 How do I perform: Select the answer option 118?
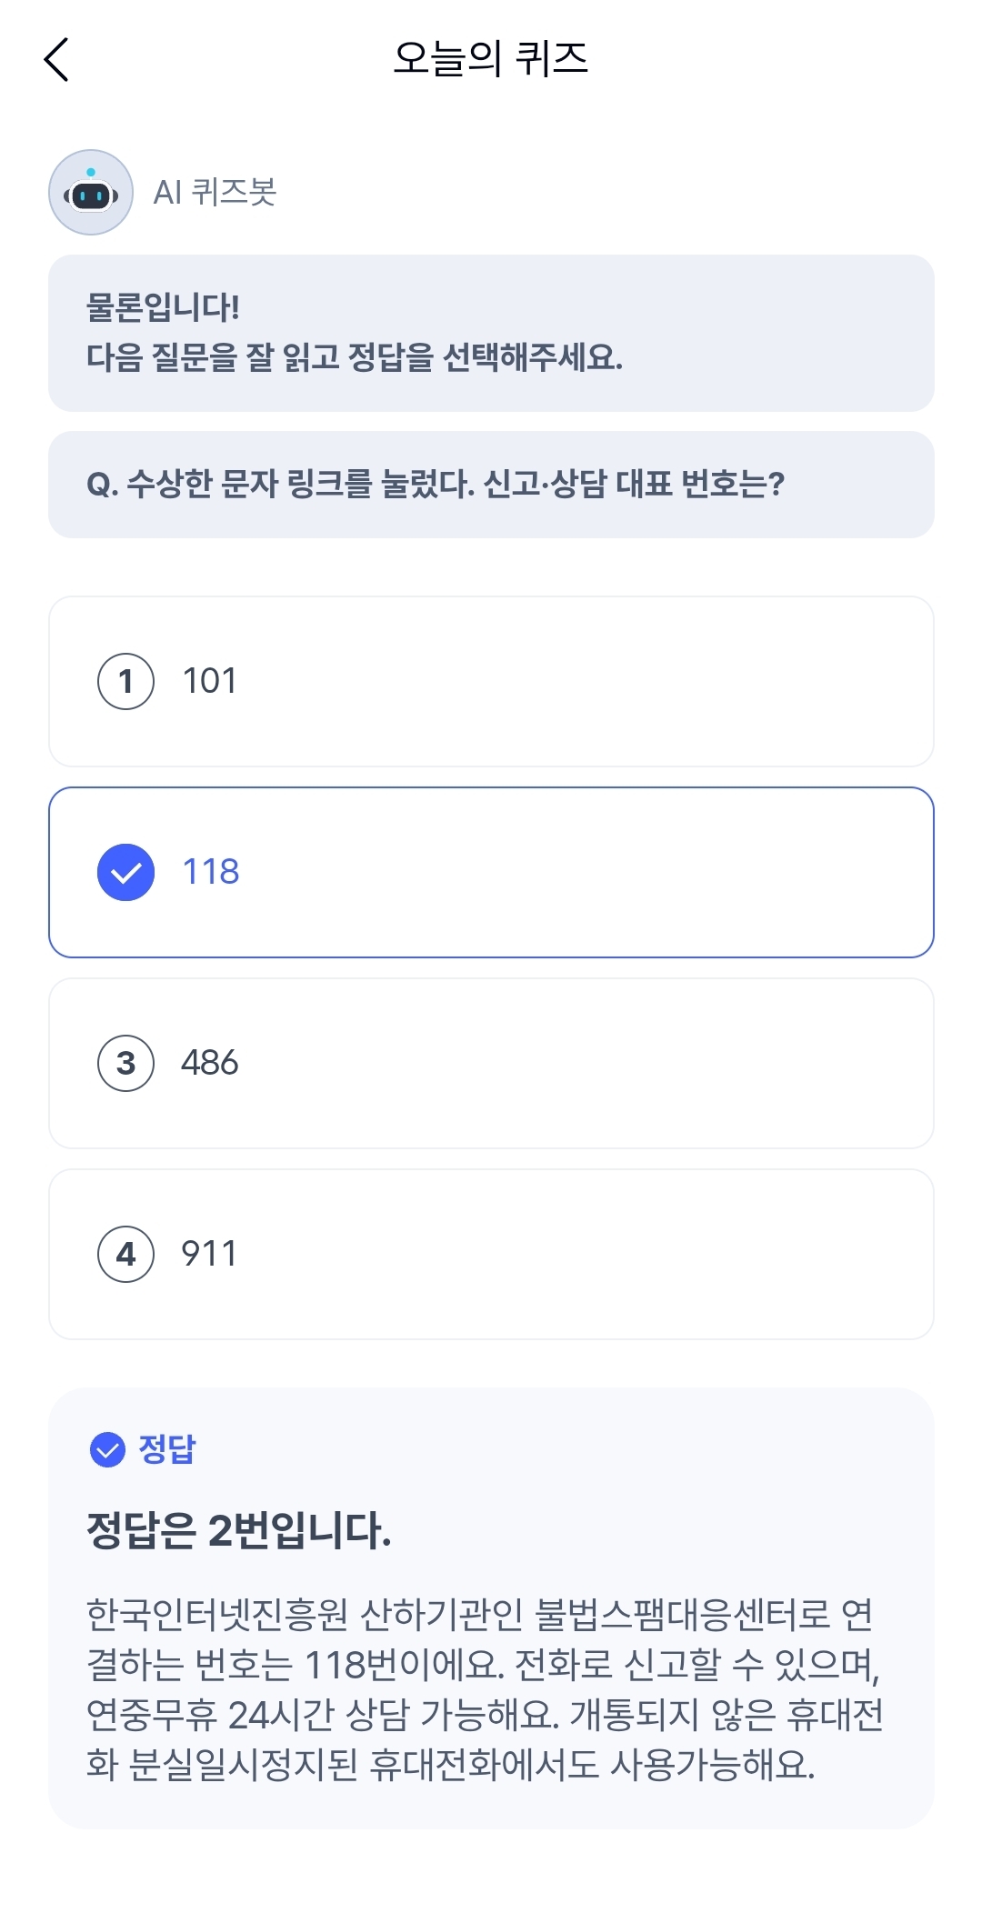pos(491,873)
